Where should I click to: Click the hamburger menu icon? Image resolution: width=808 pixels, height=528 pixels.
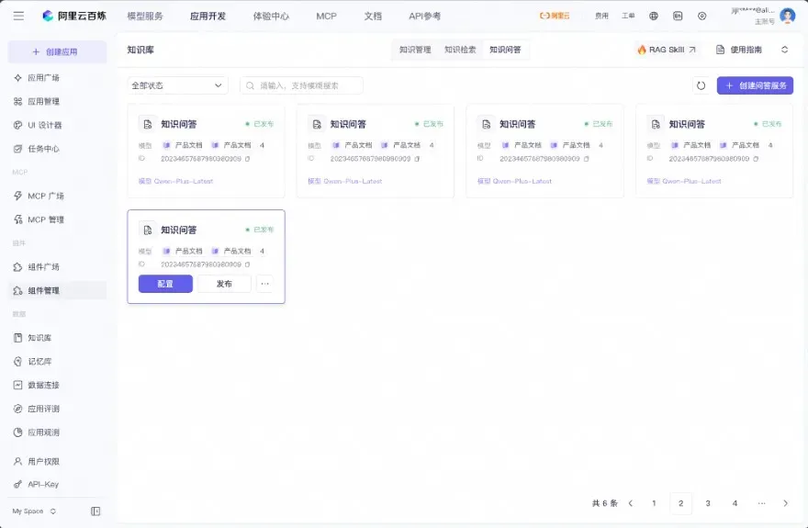(18, 16)
